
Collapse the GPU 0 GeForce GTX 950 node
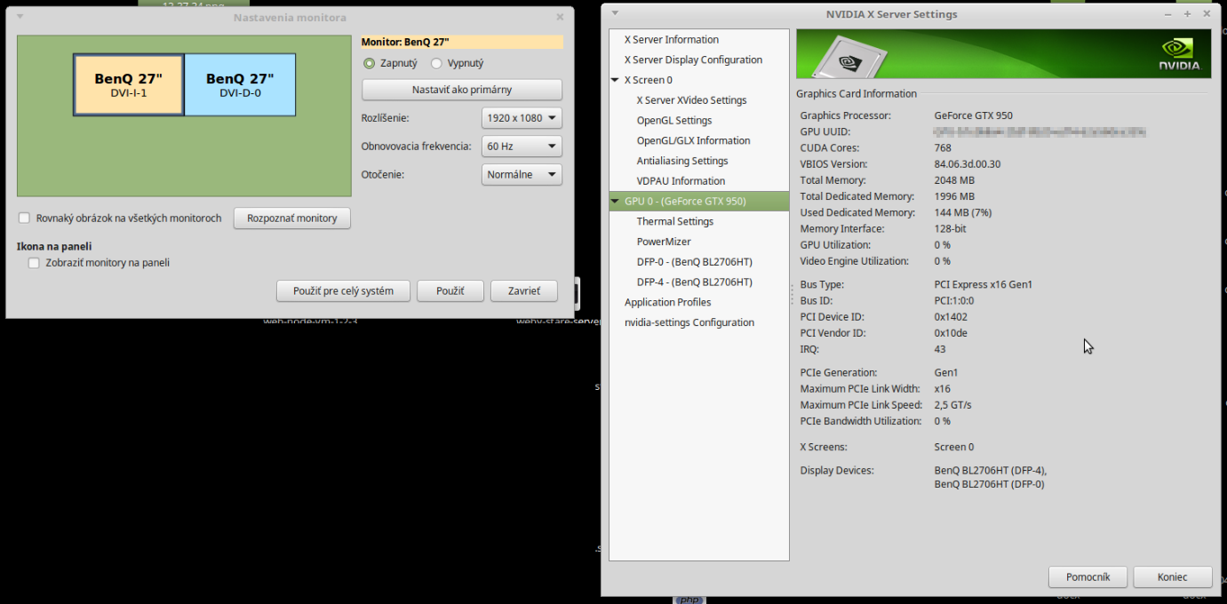pyautogui.click(x=616, y=202)
